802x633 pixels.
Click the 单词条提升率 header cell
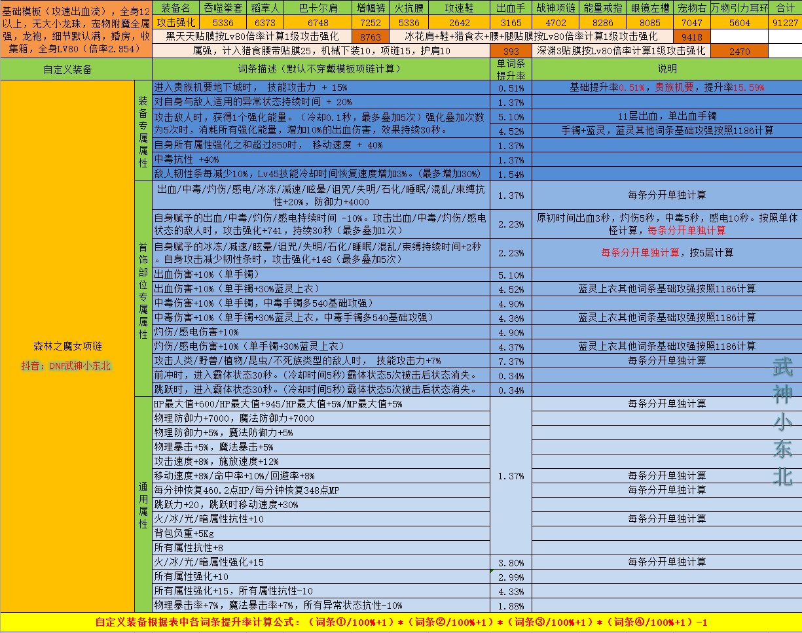pyautogui.click(x=511, y=69)
